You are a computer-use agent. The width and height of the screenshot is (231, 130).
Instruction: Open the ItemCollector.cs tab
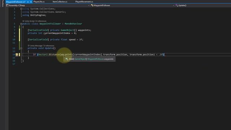(60, 2)
